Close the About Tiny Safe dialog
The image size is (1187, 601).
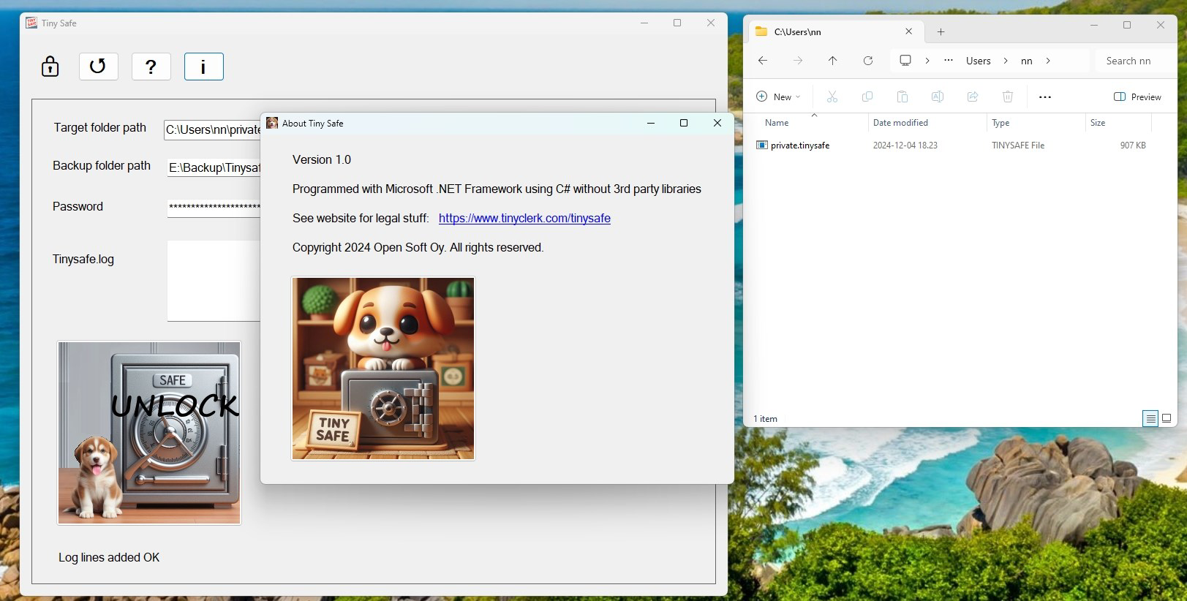717,123
